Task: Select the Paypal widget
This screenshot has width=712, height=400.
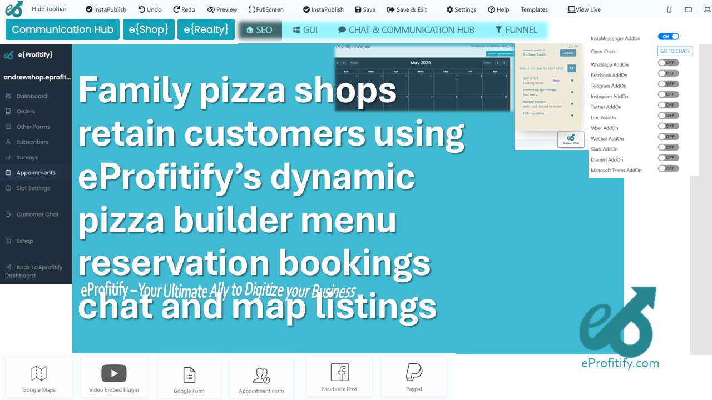Action: [414, 378]
